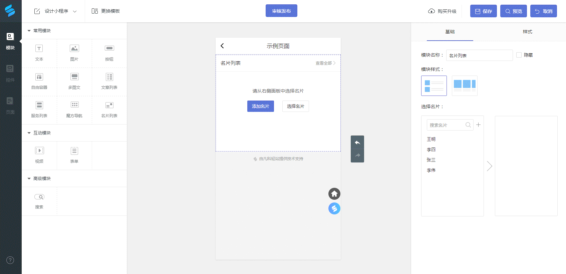Insert the 多图文 module
Image resolution: width=566 pixels, height=274 pixels.
point(74,82)
